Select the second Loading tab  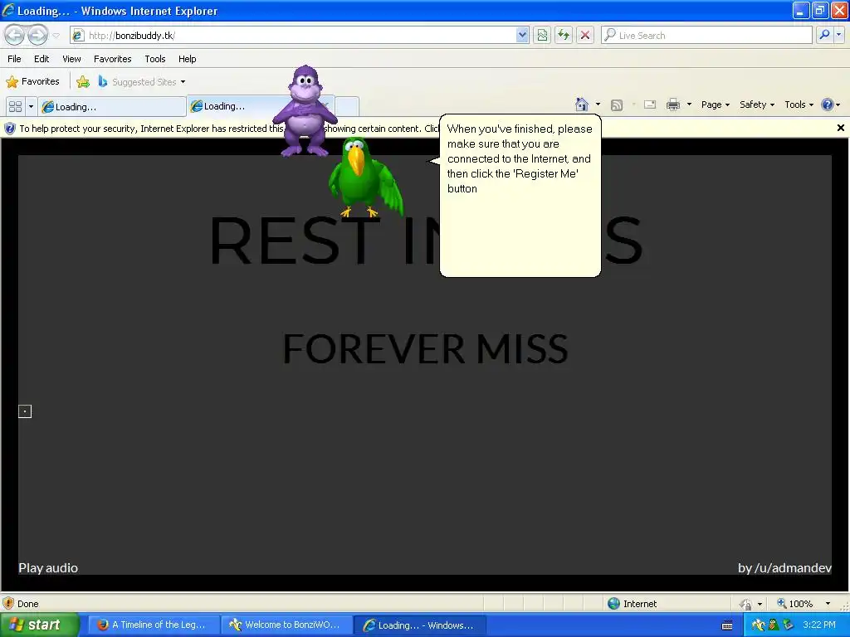(x=233, y=106)
